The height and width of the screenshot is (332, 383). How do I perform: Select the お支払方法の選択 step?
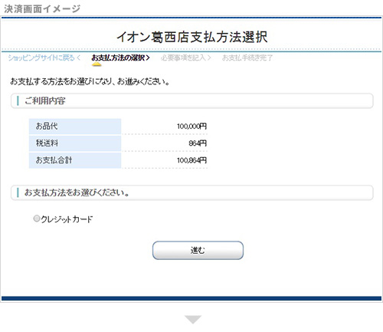click(x=120, y=58)
